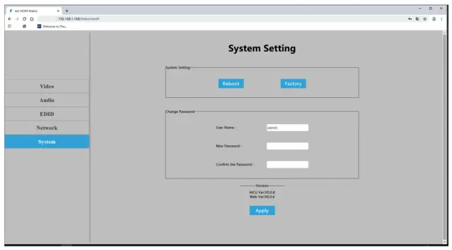Click the Reboot button
This screenshot has height=250, width=452.
click(231, 84)
